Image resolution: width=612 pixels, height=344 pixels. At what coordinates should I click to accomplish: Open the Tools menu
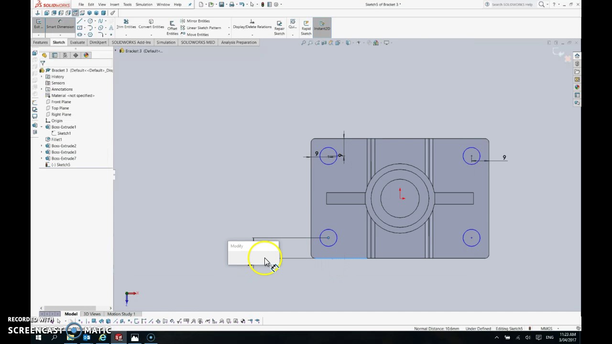click(x=127, y=4)
